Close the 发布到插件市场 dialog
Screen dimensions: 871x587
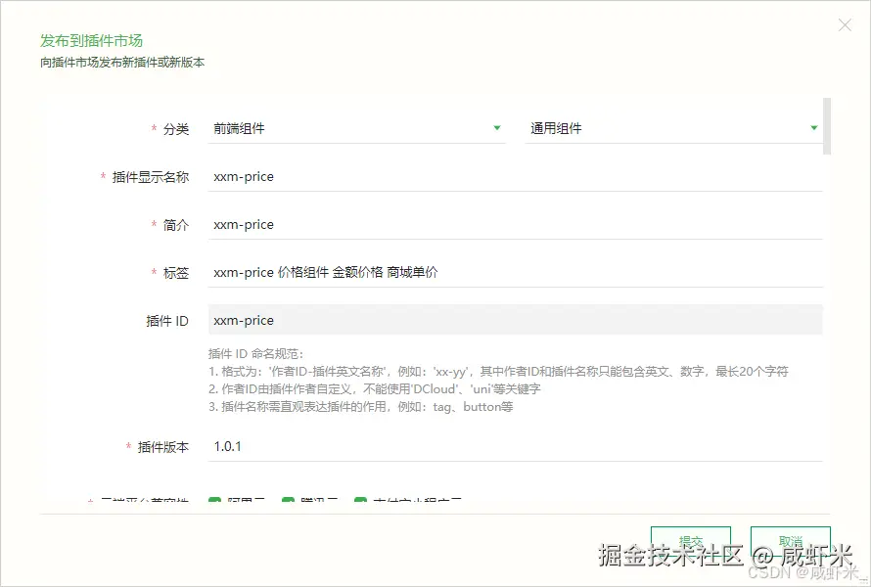[x=844, y=24]
